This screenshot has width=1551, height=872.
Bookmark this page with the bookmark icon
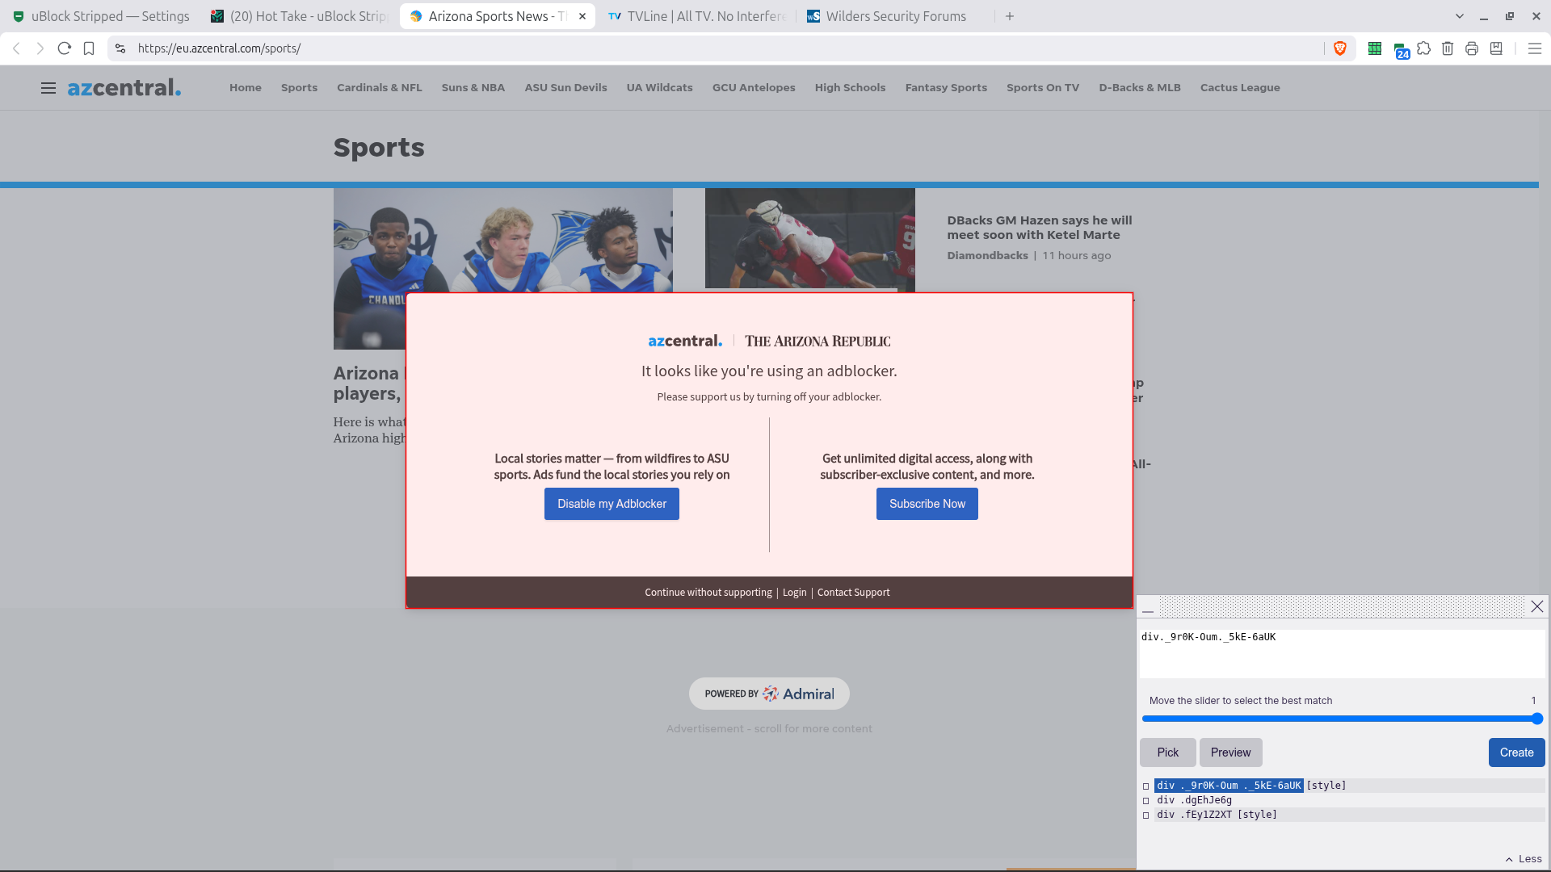coord(89,48)
